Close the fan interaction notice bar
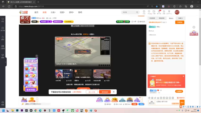 [114, 92]
